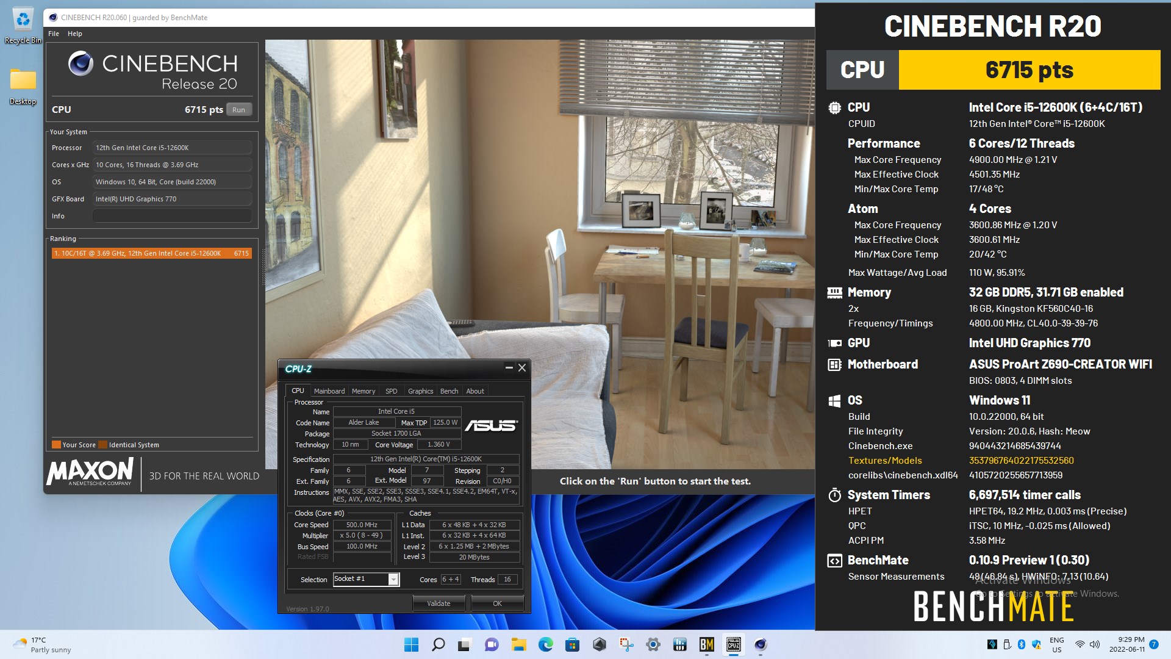Image resolution: width=1171 pixels, height=659 pixels.
Task: Open Microsoft Store from taskbar
Action: click(x=572, y=644)
